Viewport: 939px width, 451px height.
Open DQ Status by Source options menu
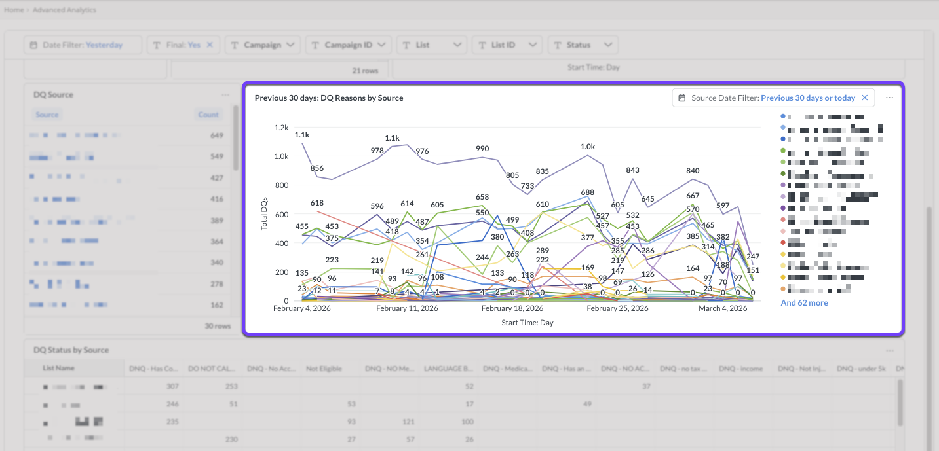[889, 350]
